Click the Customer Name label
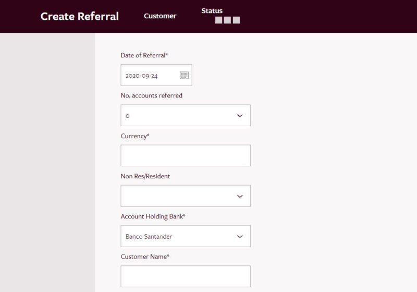 [145, 257]
